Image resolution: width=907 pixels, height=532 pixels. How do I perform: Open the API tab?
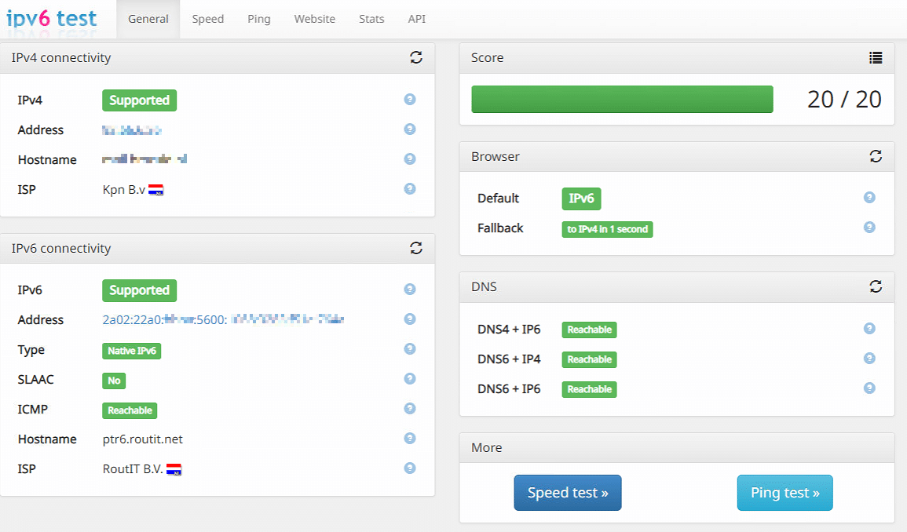417,19
